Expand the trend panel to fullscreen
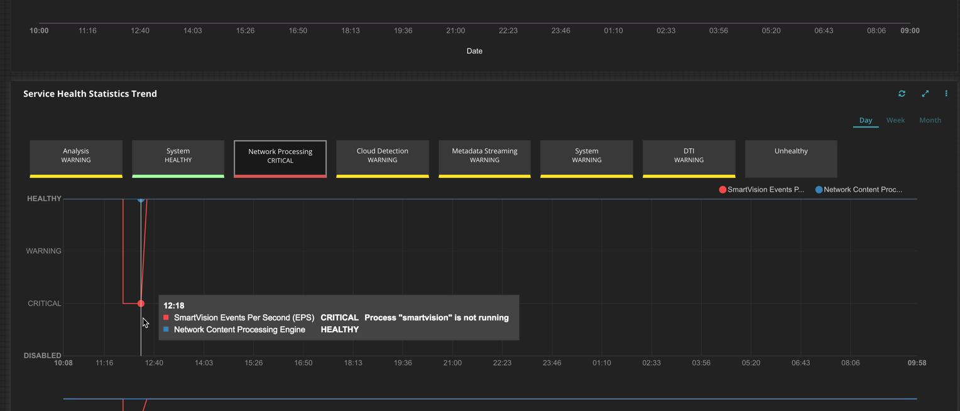The image size is (960, 411). [925, 94]
